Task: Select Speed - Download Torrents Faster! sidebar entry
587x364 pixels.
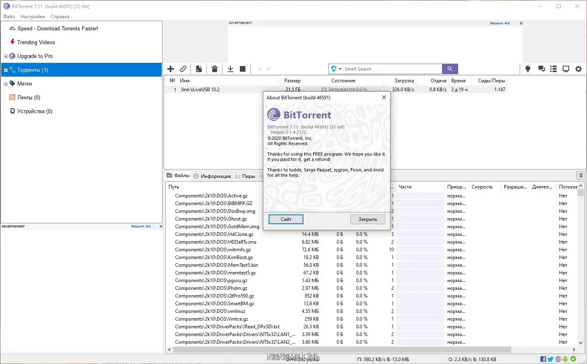Action: pos(58,28)
